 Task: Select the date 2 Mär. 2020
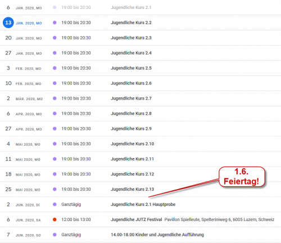coord(24,98)
